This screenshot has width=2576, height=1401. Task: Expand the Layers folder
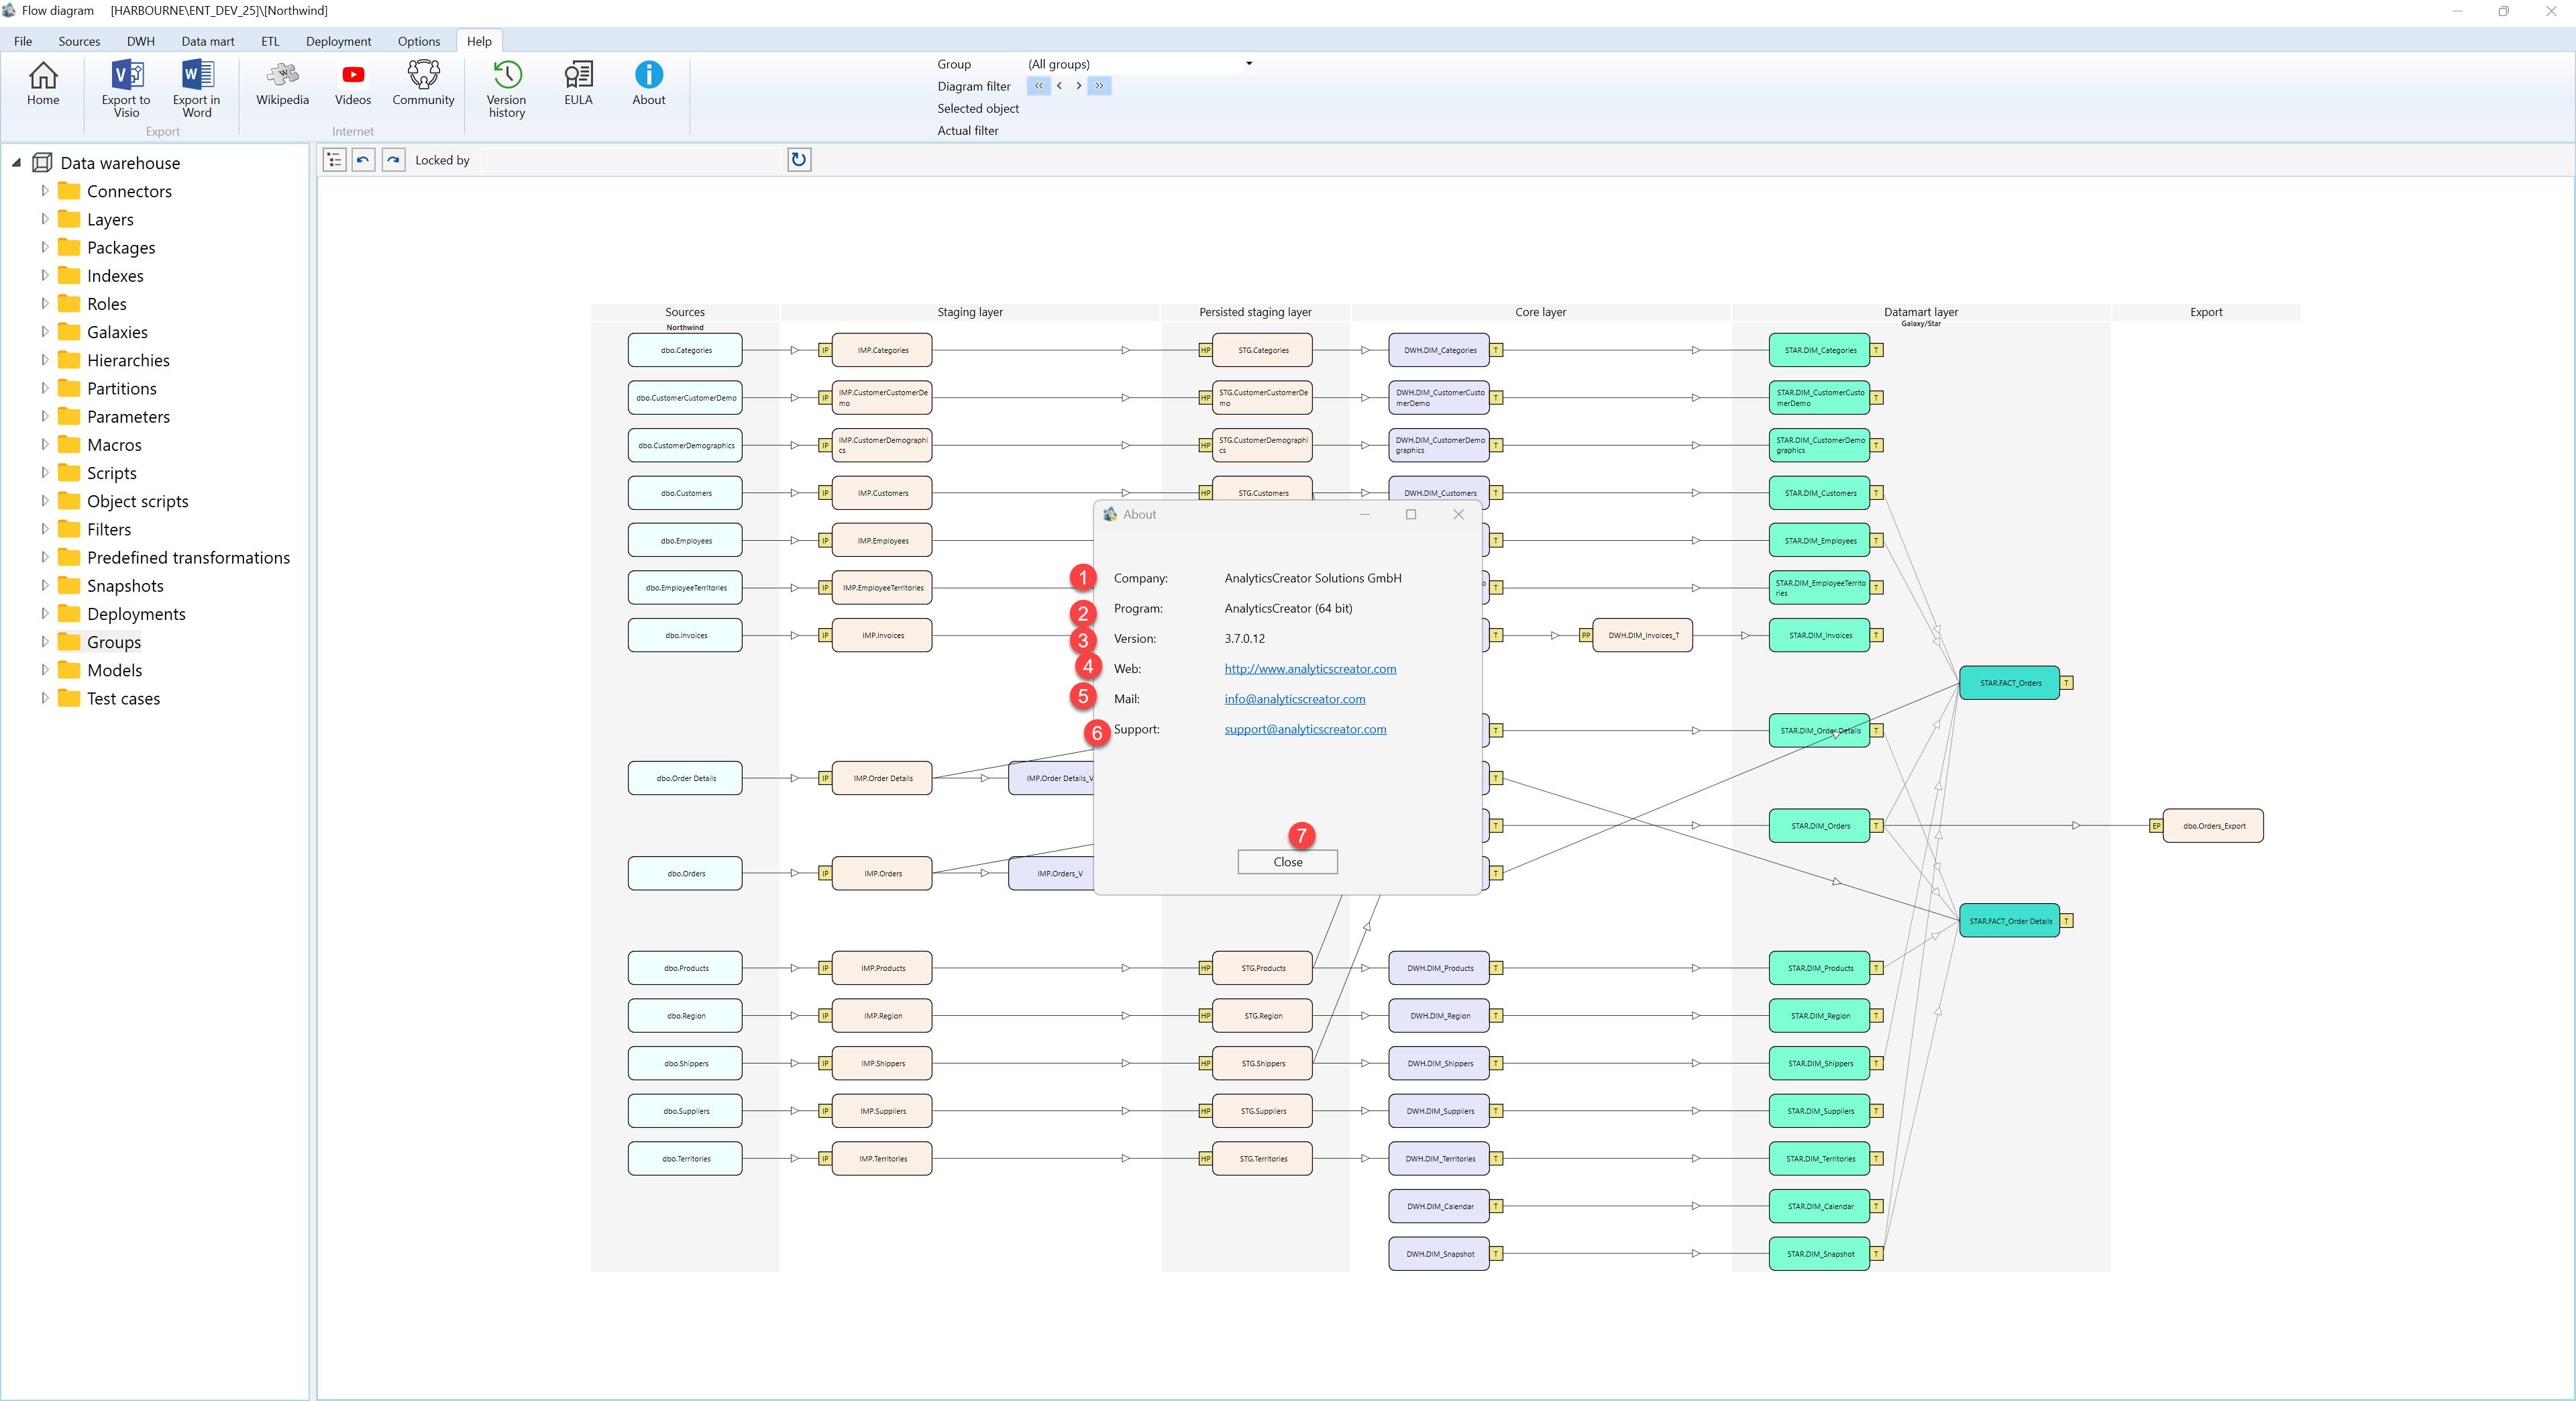pyautogui.click(x=44, y=219)
